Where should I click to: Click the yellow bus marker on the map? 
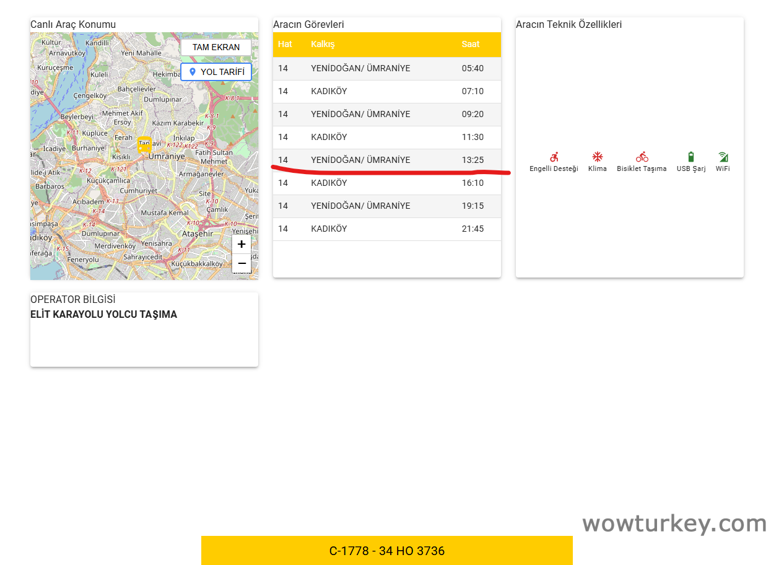click(x=144, y=144)
